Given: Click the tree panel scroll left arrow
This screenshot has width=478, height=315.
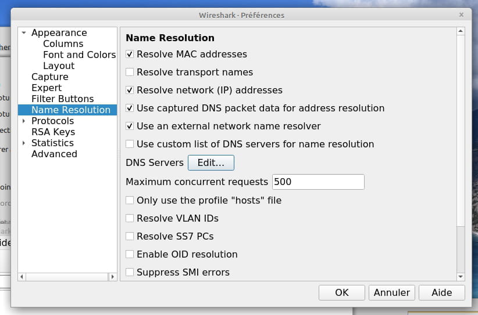Looking at the screenshot, I should tap(22, 277).
